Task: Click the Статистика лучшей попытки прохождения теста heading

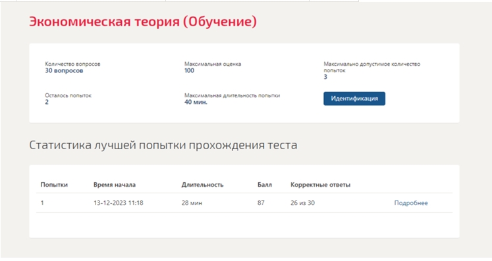Action: click(163, 145)
